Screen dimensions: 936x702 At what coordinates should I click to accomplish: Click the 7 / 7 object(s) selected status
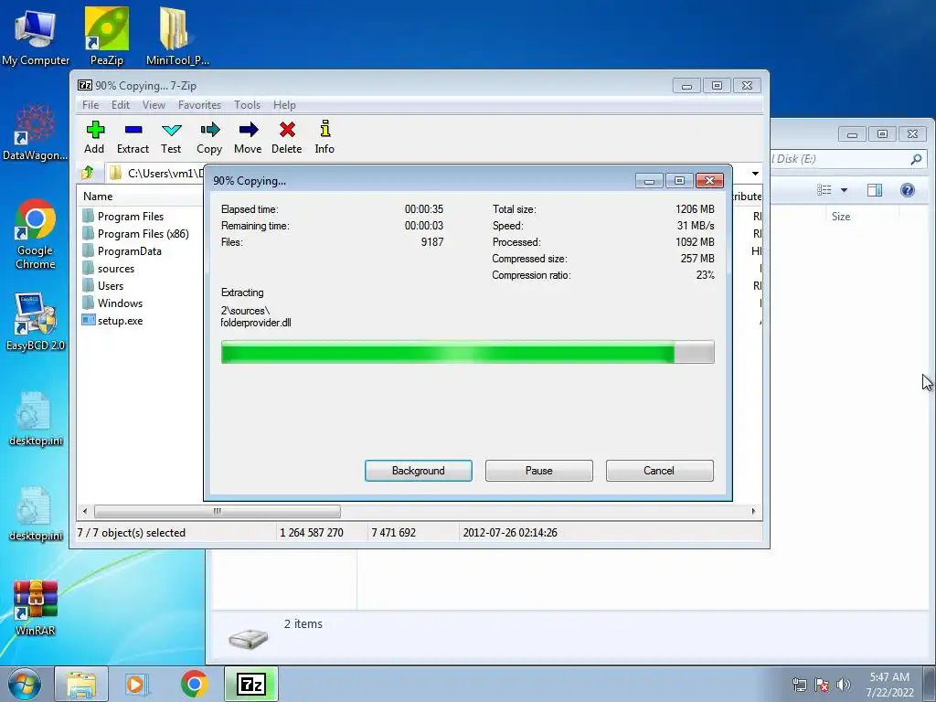pyautogui.click(x=132, y=533)
